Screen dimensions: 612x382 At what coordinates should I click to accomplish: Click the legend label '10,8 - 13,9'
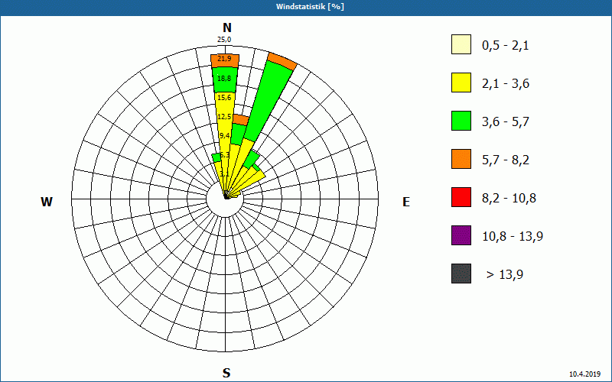click(513, 237)
